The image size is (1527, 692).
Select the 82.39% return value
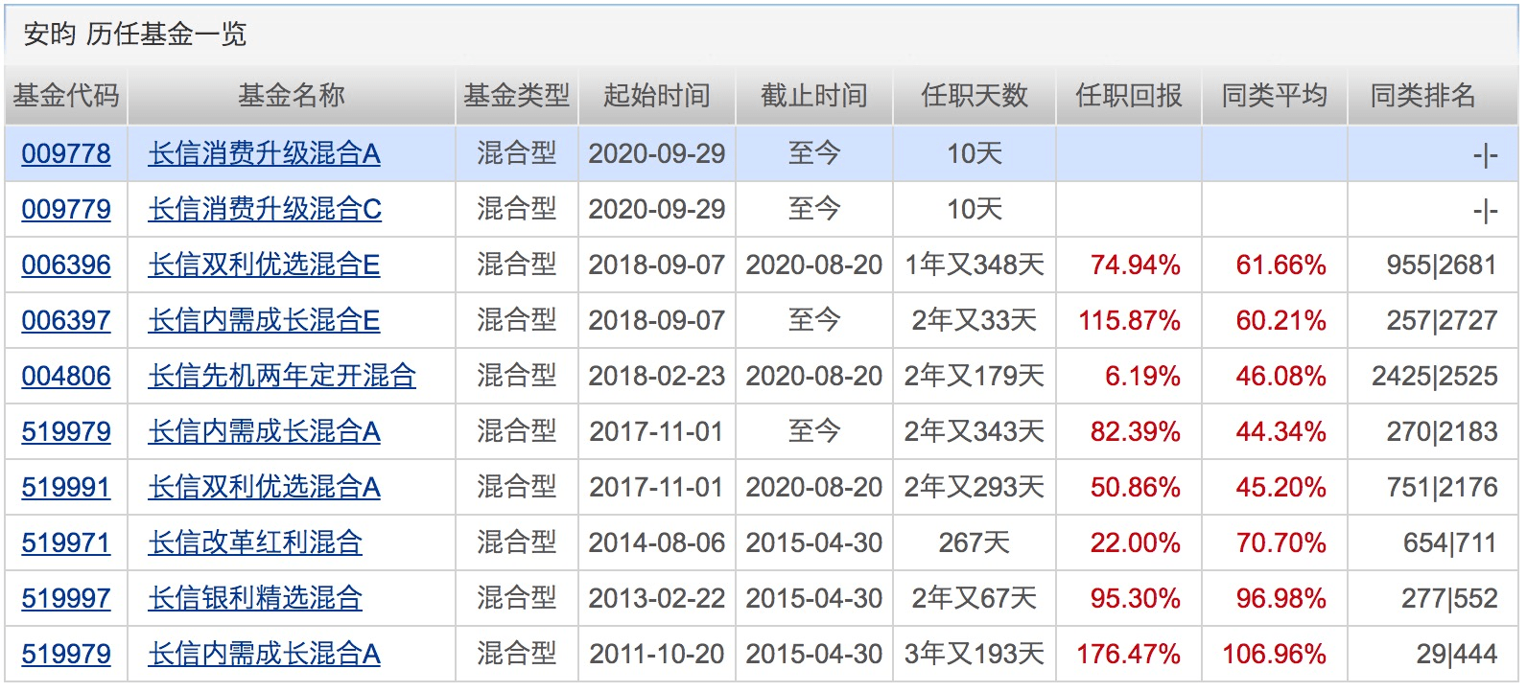pos(1136,431)
